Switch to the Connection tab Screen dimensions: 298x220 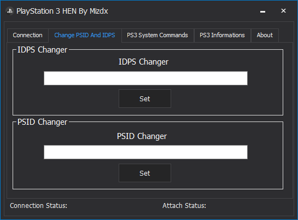coord(28,35)
